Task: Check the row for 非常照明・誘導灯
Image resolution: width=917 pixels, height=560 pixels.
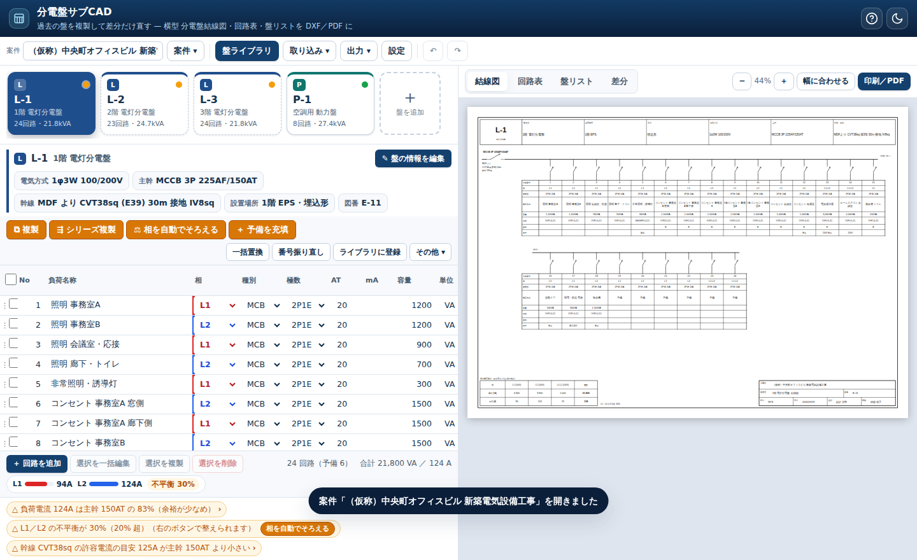Action: point(13,382)
